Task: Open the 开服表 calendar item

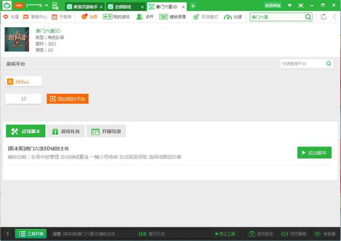Action: pyautogui.click(x=61, y=17)
